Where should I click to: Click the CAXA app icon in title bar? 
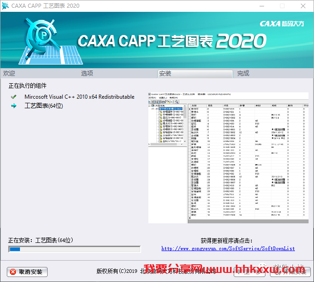click(5, 6)
